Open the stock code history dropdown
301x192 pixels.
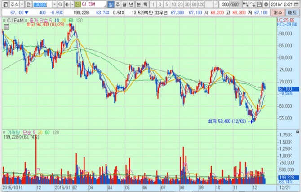pos(54,4)
